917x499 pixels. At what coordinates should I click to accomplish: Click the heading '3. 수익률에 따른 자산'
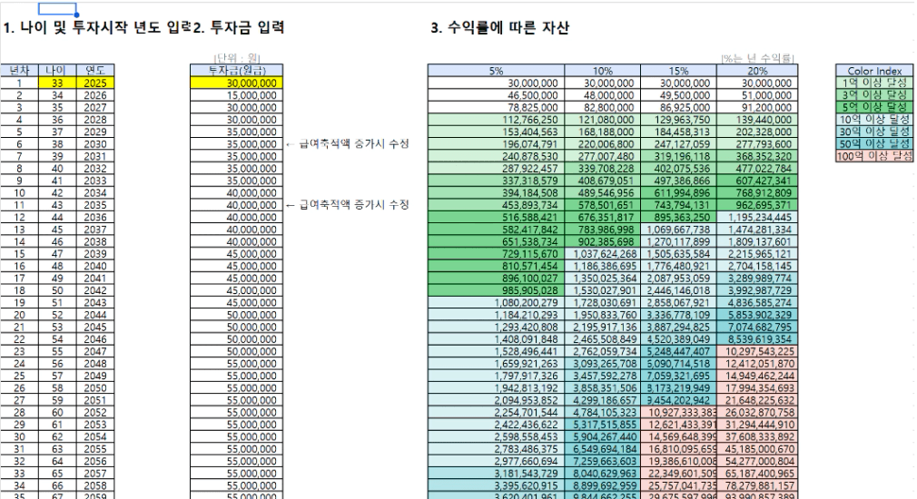(500, 27)
